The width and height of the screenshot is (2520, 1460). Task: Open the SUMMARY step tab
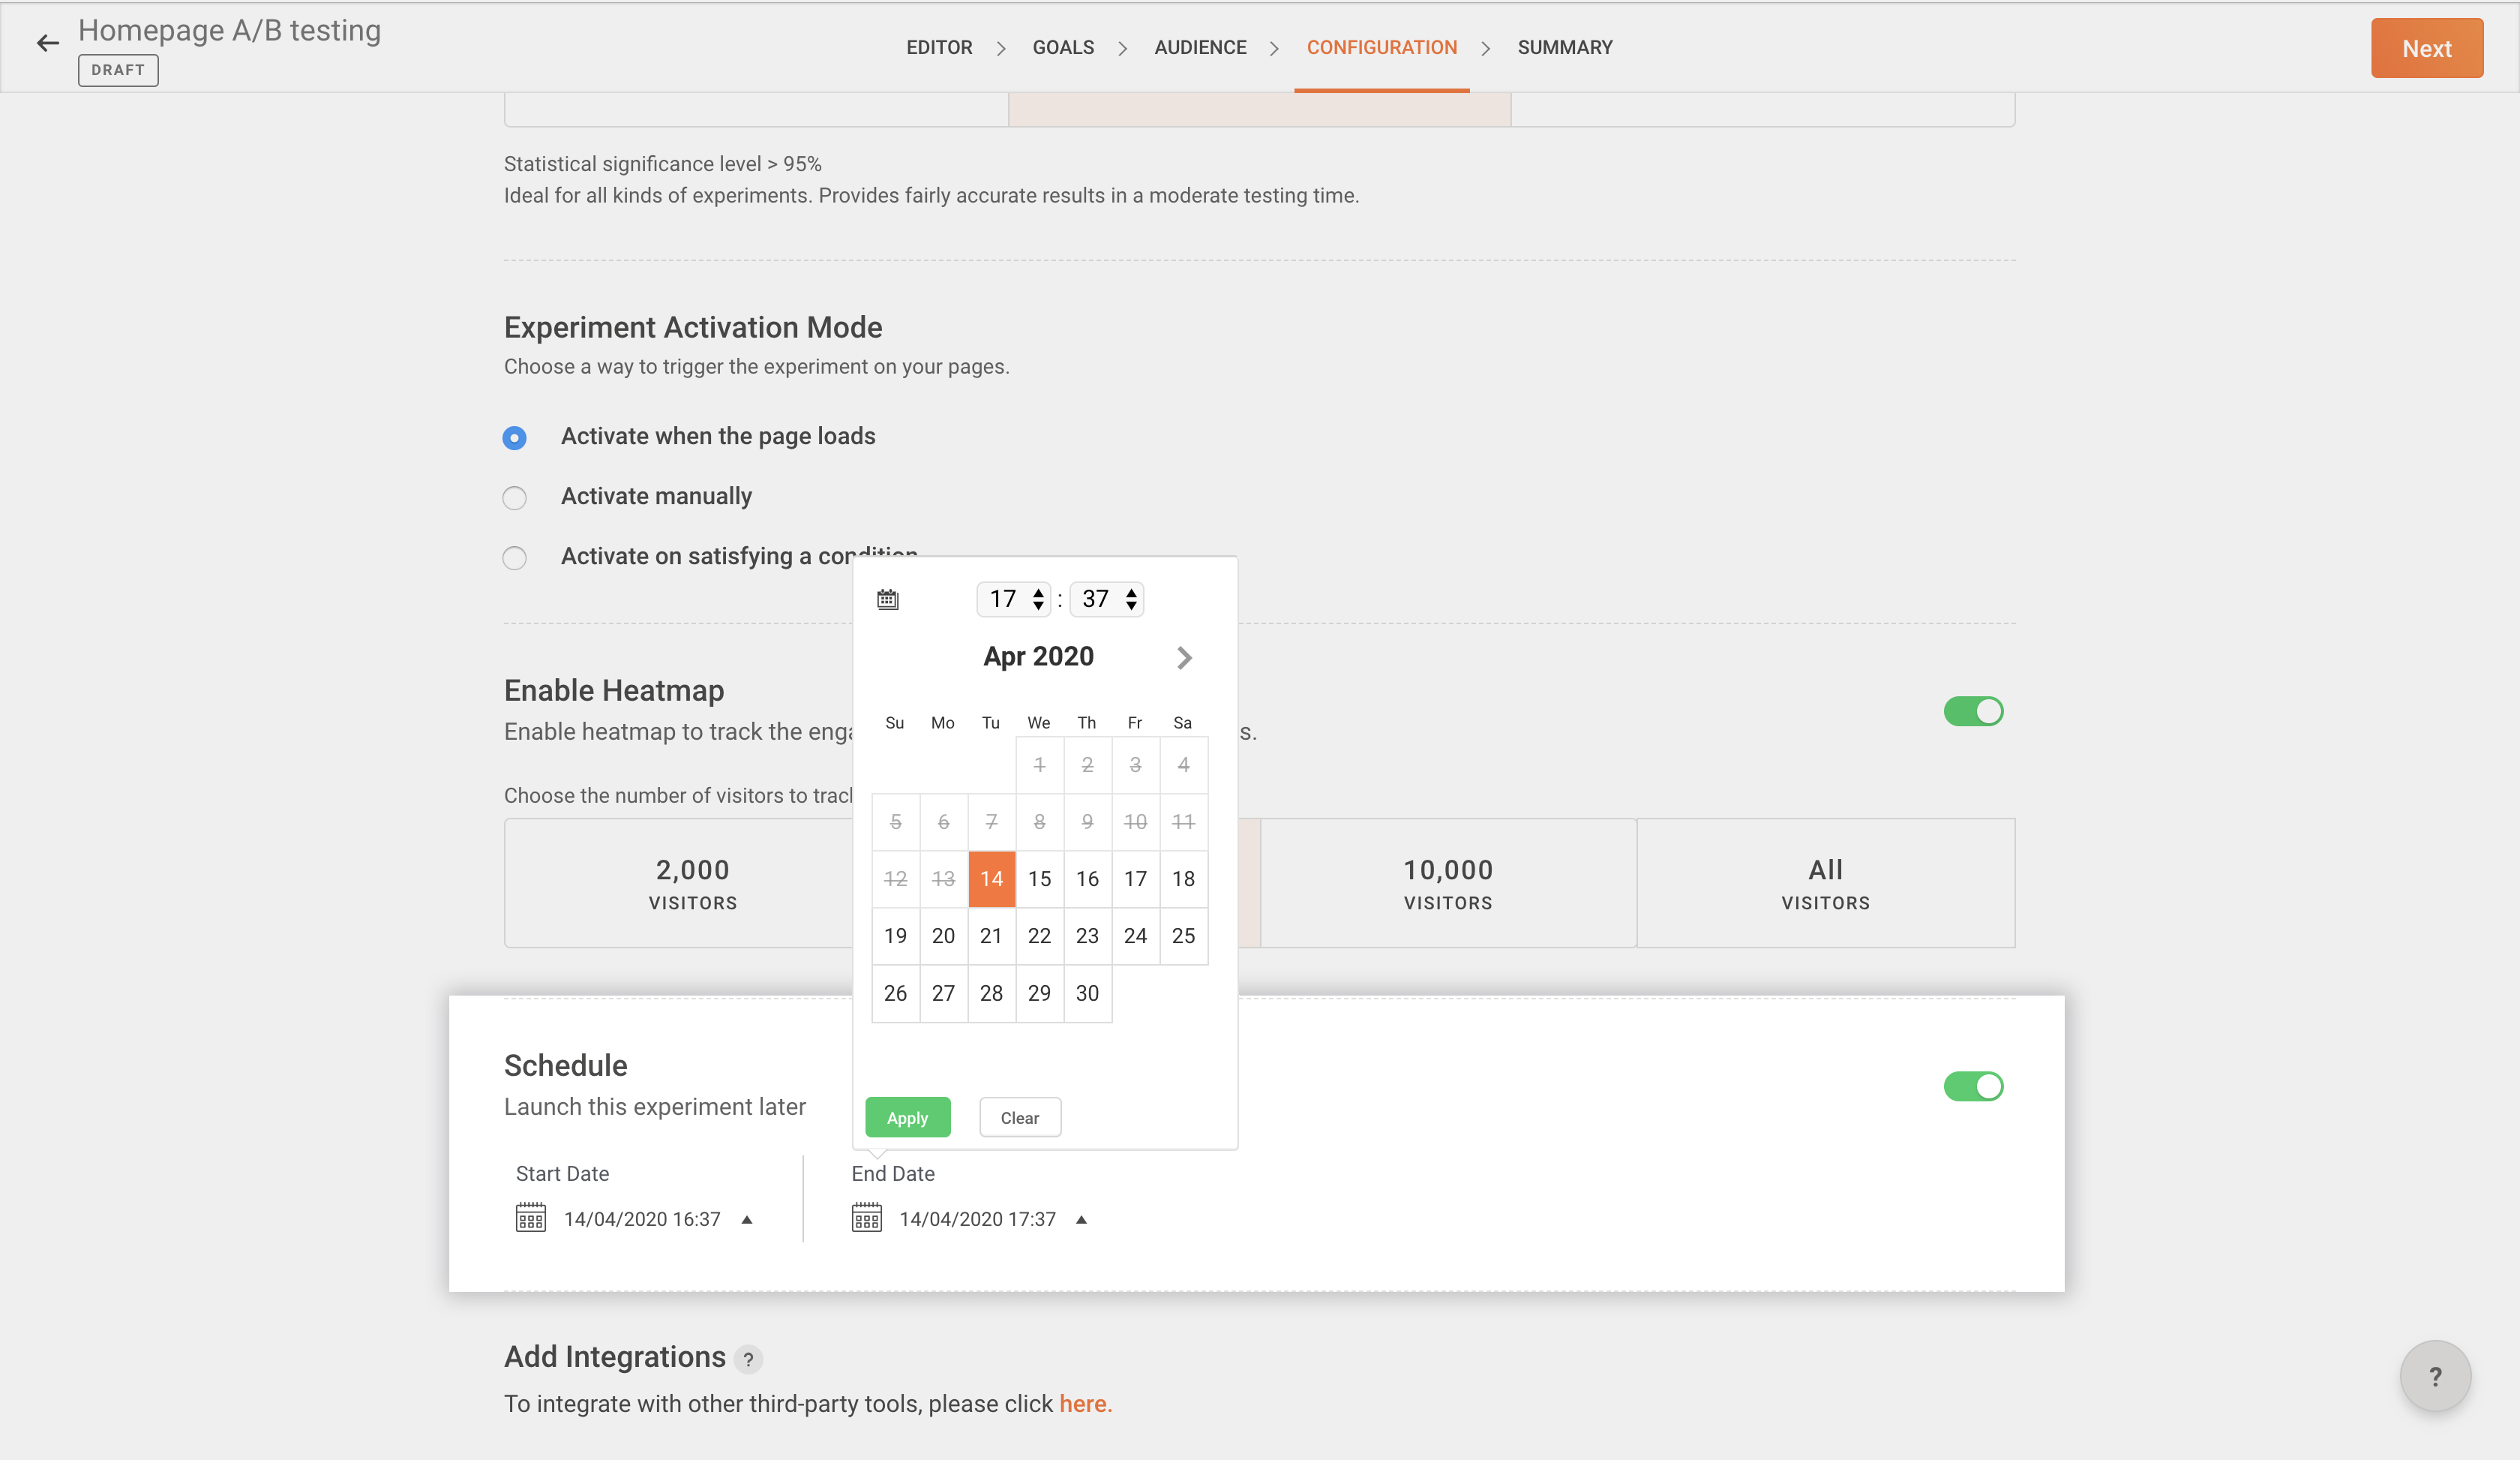[1564, 47]
